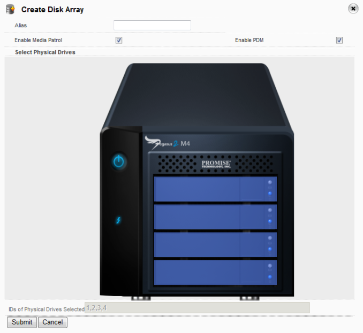Click the Pegasus2 M4 logo
This screenshot has width=363, height=333.
point(168,143)
